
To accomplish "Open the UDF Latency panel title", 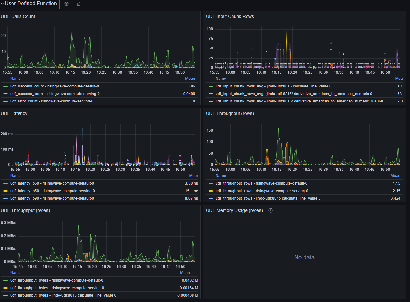I will pos(14,113).
